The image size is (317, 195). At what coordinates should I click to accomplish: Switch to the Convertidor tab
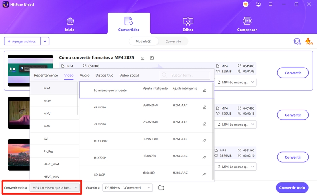coord(129,24)
